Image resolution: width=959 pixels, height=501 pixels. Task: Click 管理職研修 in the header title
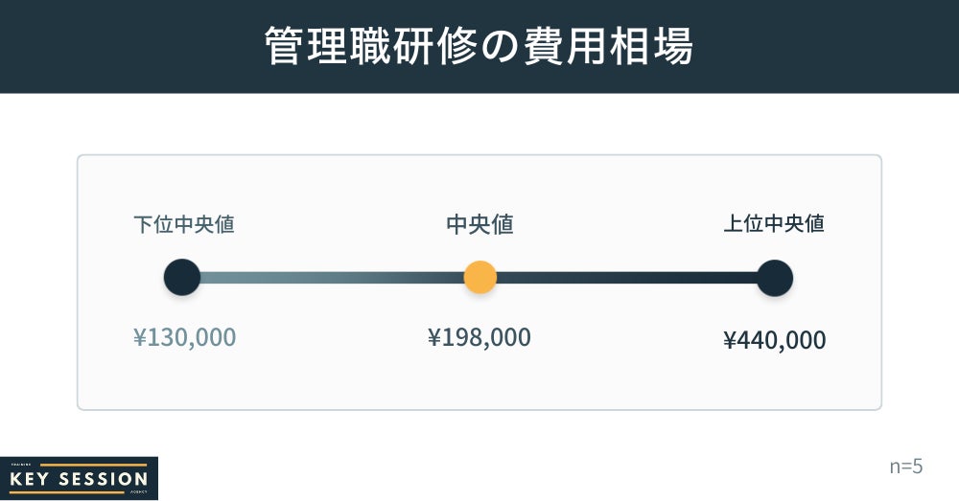click(x=370, y=47)
